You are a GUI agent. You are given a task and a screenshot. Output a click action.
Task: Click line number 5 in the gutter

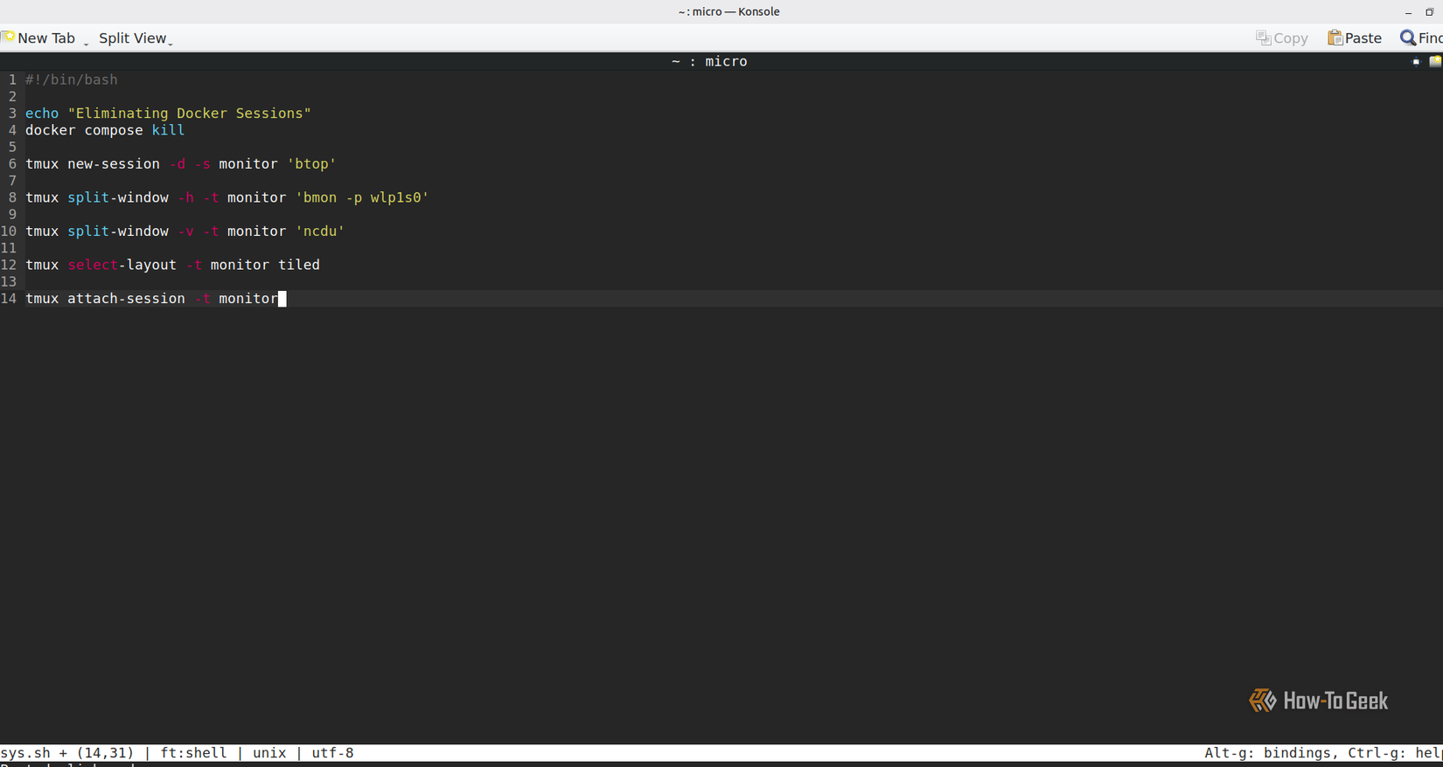(x=12, y=147)
